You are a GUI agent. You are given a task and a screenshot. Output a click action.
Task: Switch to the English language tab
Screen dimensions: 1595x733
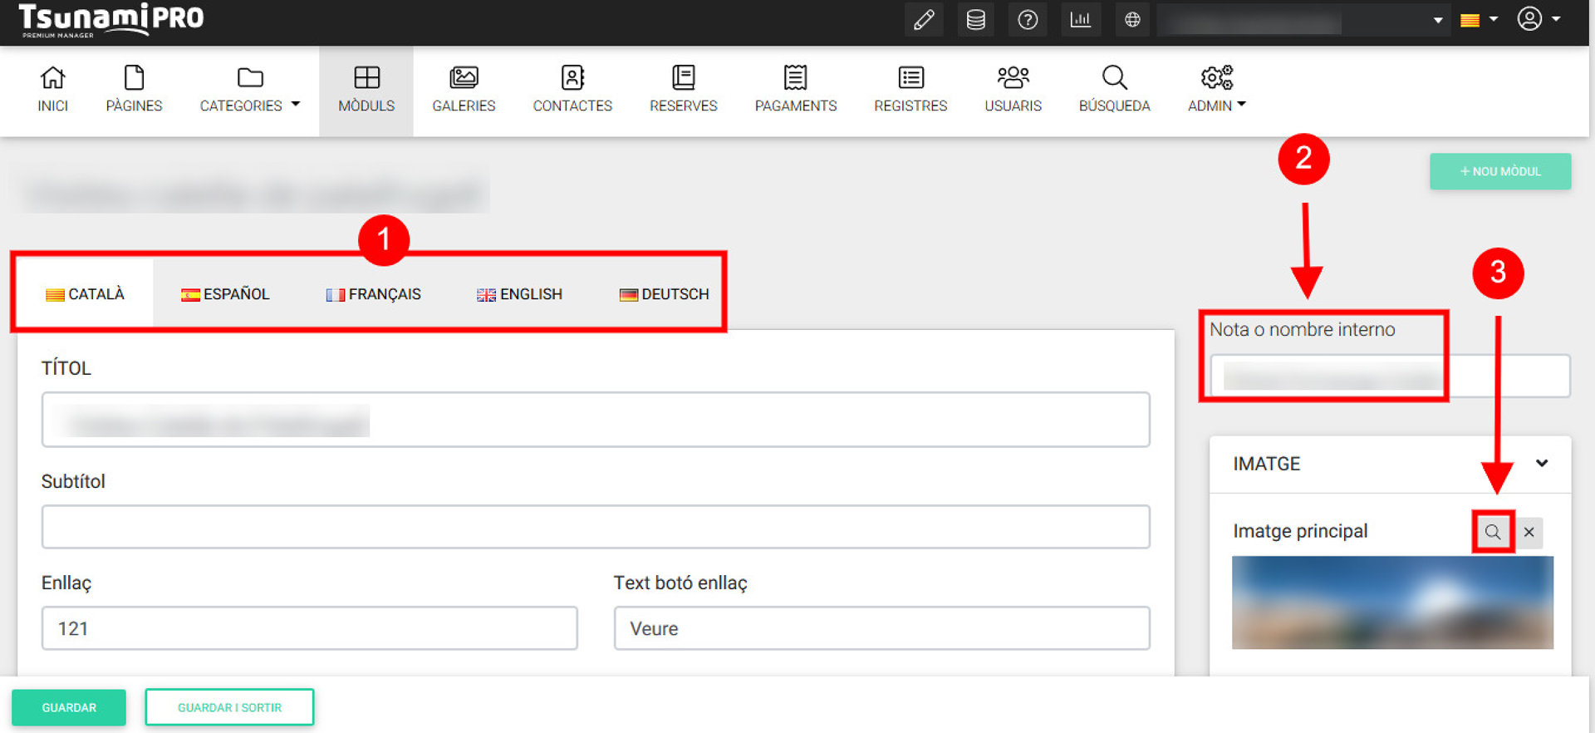point(519,294)
